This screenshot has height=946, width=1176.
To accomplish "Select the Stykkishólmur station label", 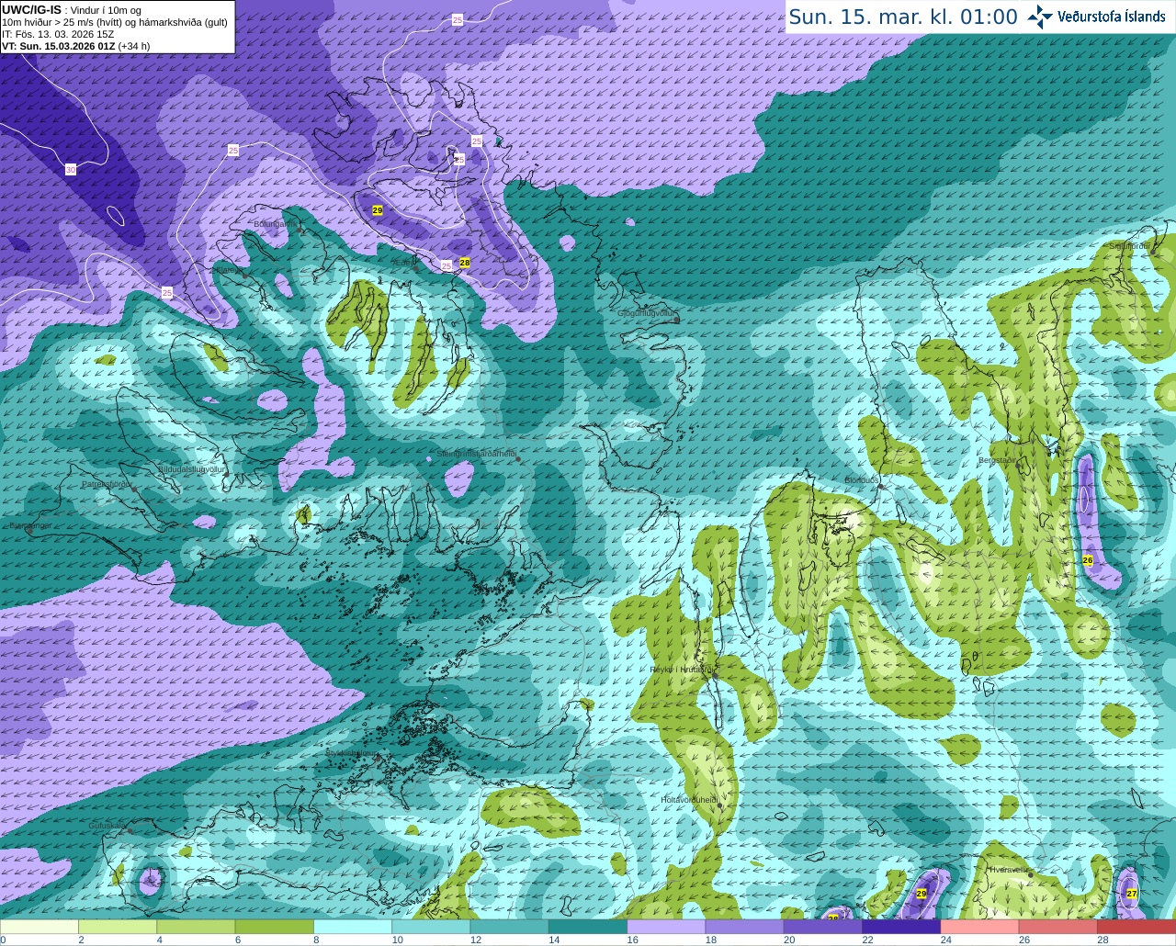I will point(351,753).
